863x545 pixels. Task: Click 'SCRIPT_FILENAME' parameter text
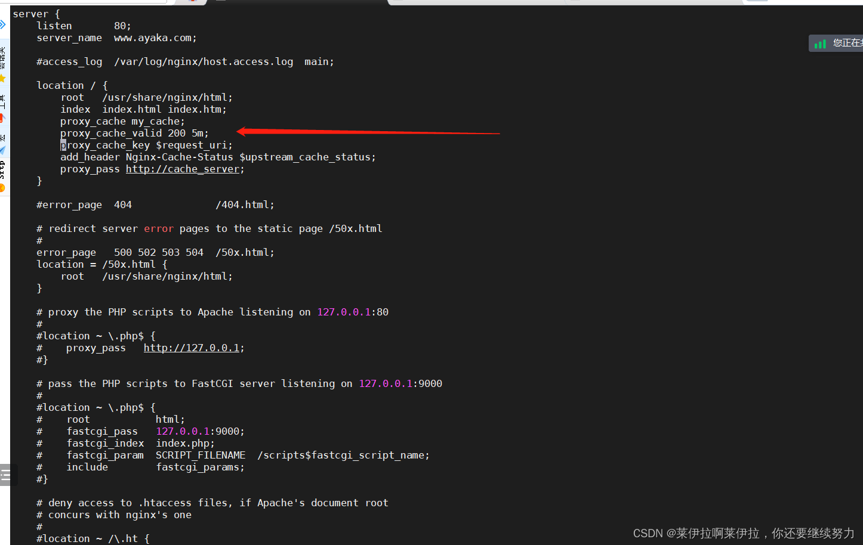pos(201,456)
